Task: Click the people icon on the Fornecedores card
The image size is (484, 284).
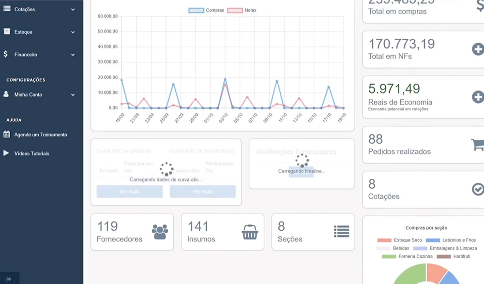Action: click(160, 232)
